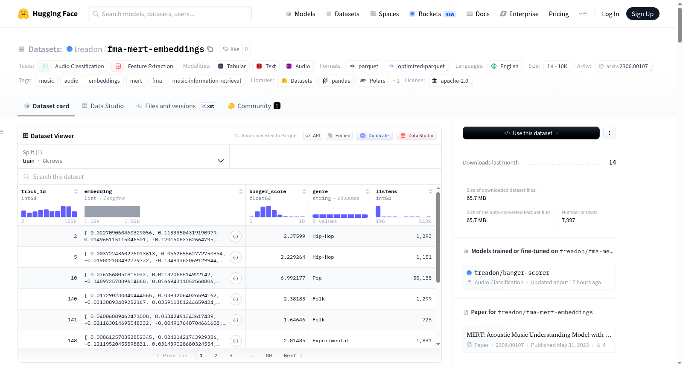Switch to the Data Studio tab
The image size is (683, 367).
click(103, 106)
